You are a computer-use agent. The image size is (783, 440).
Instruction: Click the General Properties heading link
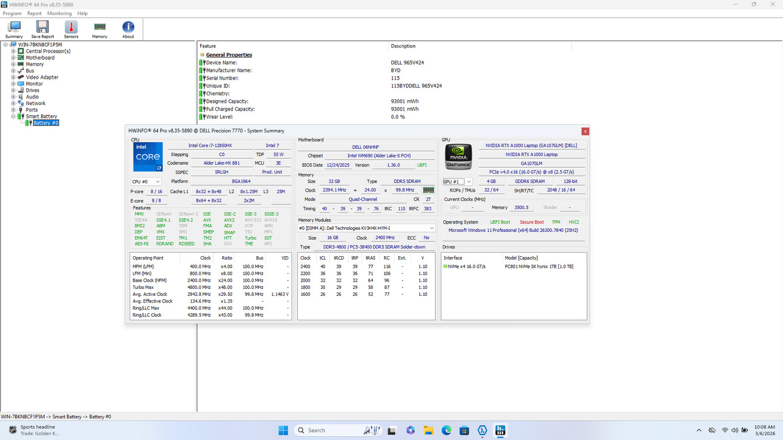click(x=229, y=55)
